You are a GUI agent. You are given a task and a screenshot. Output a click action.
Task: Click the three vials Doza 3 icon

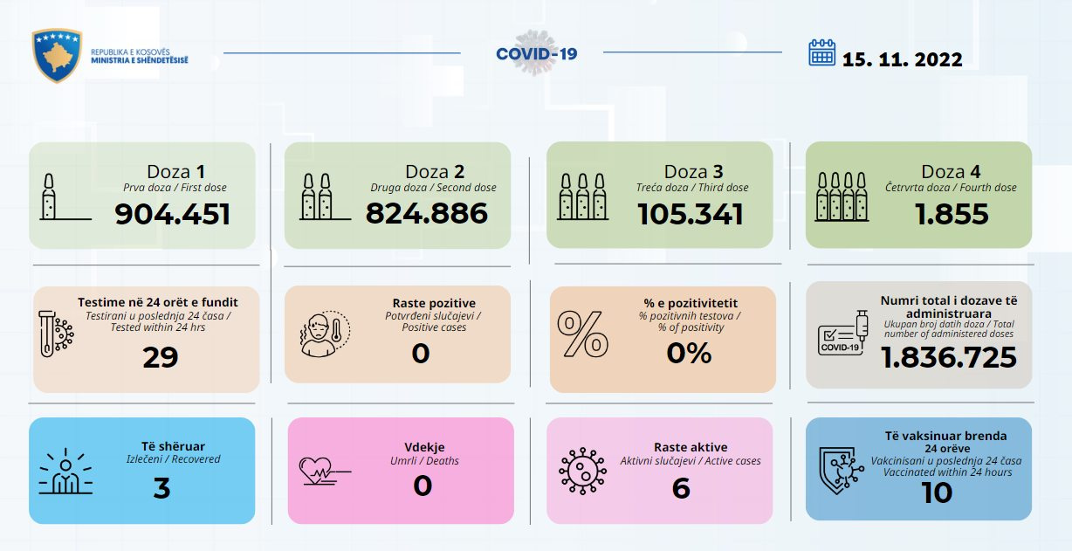[x=582, y=196]
